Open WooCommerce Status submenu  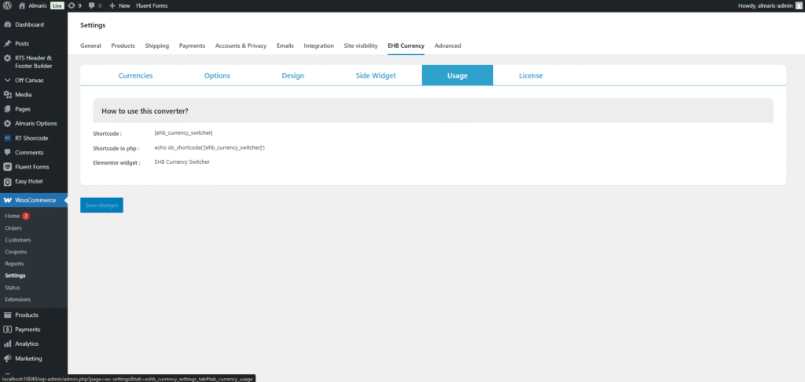click(13, 287)
